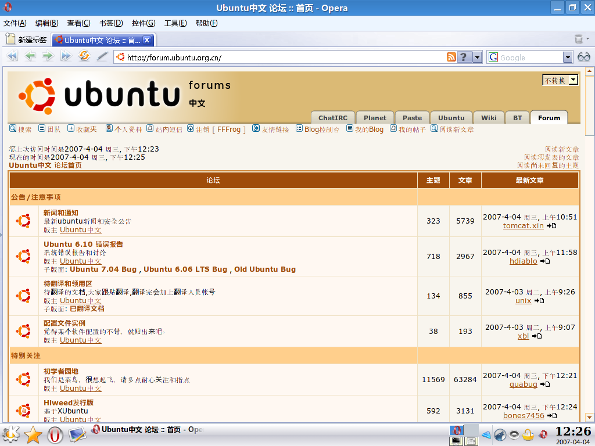Open the 控件 menu
Image resolution: width=595 pixels, height=446 pixels.
144,23
